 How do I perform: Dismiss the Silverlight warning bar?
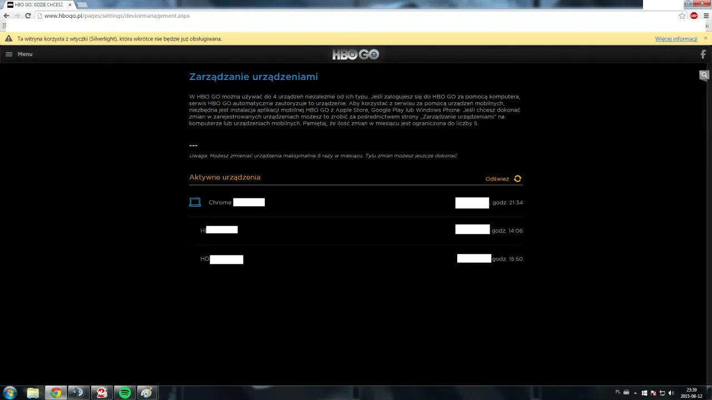tap(706, 39)
